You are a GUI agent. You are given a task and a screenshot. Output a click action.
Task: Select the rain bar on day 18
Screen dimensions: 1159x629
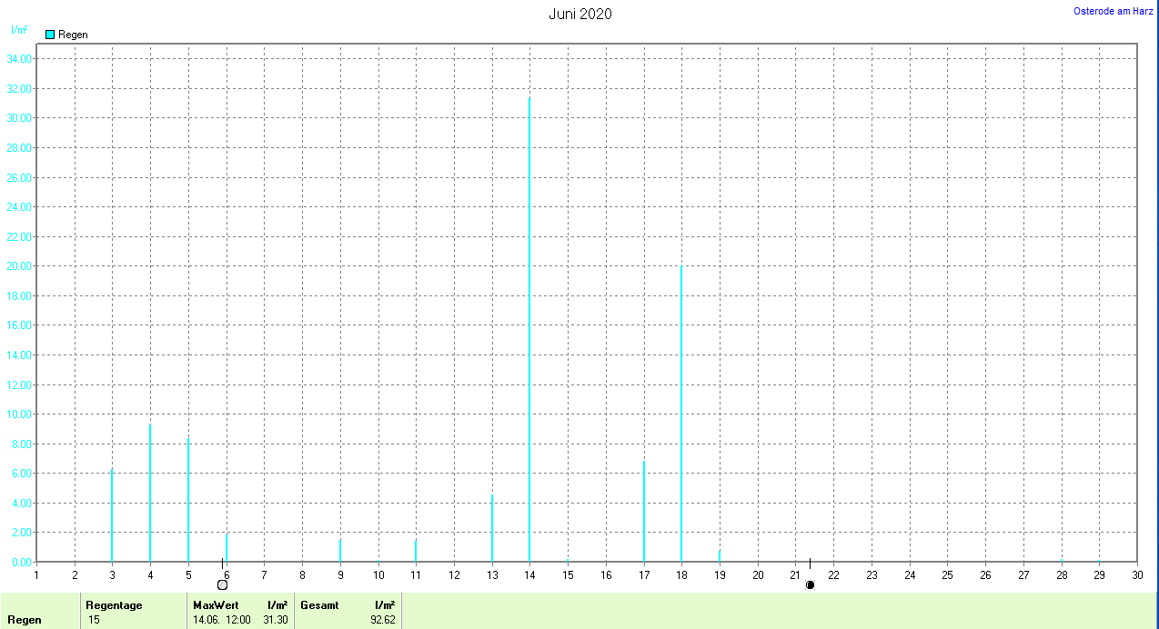[681, 414]
